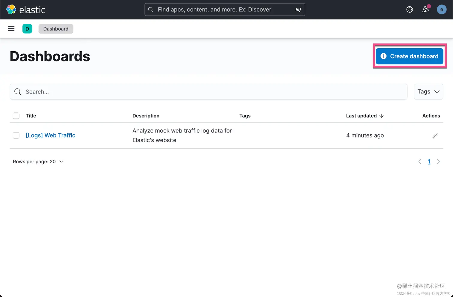Click the Dashboards page heading
Image resolution: width=453 pixels, height=297 pixels.
tap(50, 56)
